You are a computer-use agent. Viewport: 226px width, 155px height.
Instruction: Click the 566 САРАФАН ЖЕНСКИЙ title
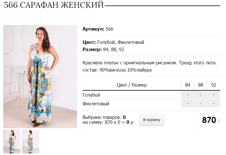(54, 5)
